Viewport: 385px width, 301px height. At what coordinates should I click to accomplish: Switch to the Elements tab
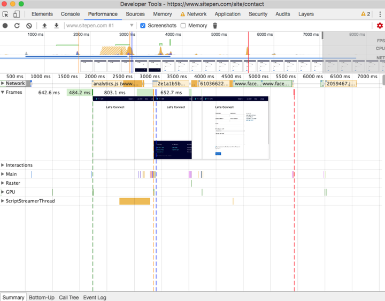pos(42,14)
